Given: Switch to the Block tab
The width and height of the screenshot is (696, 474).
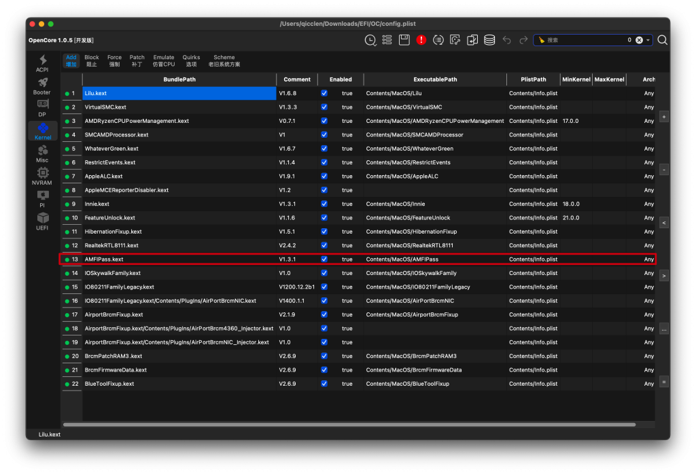Looking at the screenshot, I should pyautogui.click(x=92, y=60).
